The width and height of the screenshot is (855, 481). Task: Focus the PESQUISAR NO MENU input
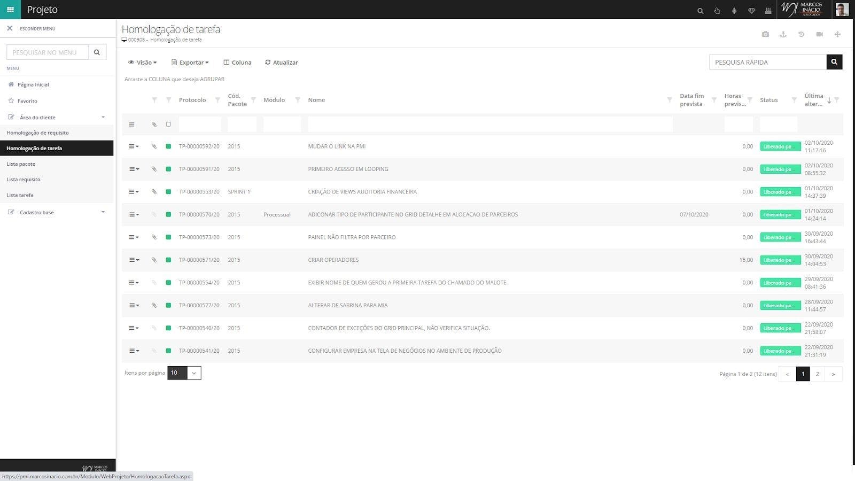point(47,52)
